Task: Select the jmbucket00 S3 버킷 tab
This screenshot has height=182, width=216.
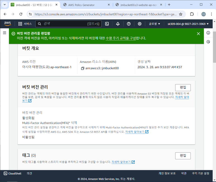Action: click(33, 5)
